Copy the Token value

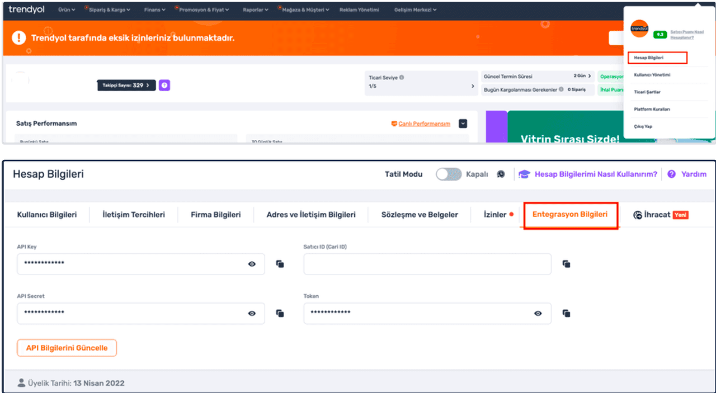point(566,314)
